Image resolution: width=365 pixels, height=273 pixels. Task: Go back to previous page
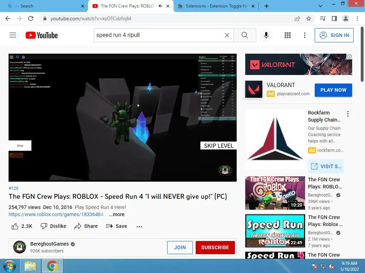click(8, 18)
